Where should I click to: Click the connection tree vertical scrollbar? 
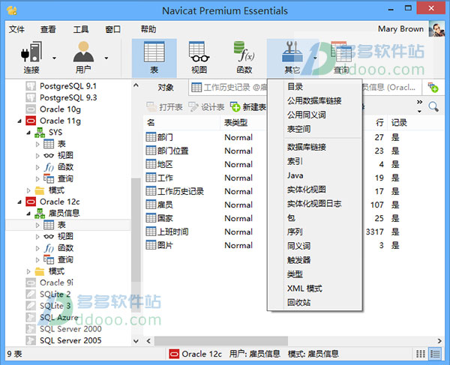[x=136, y=229]
